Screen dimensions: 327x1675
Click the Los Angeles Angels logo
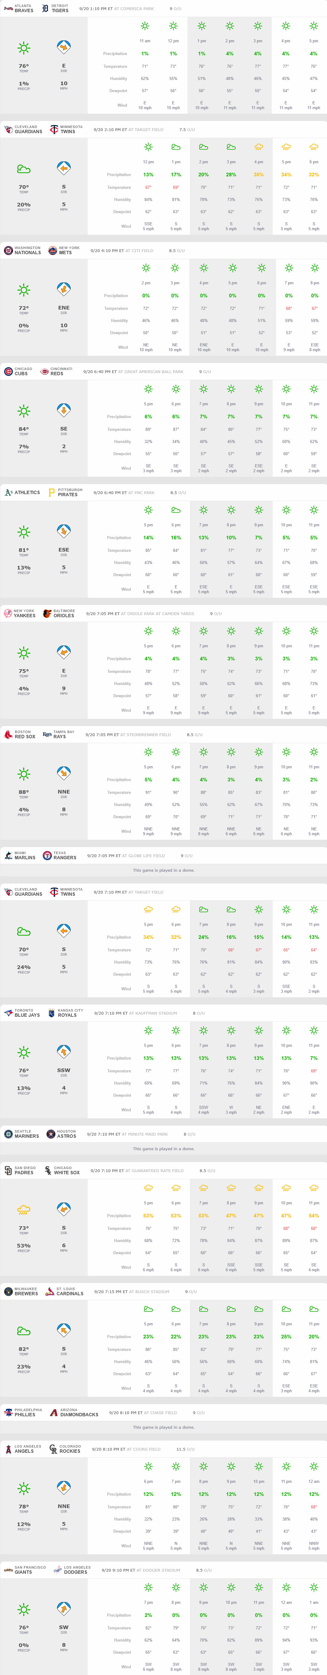(x=8, y=1448)
